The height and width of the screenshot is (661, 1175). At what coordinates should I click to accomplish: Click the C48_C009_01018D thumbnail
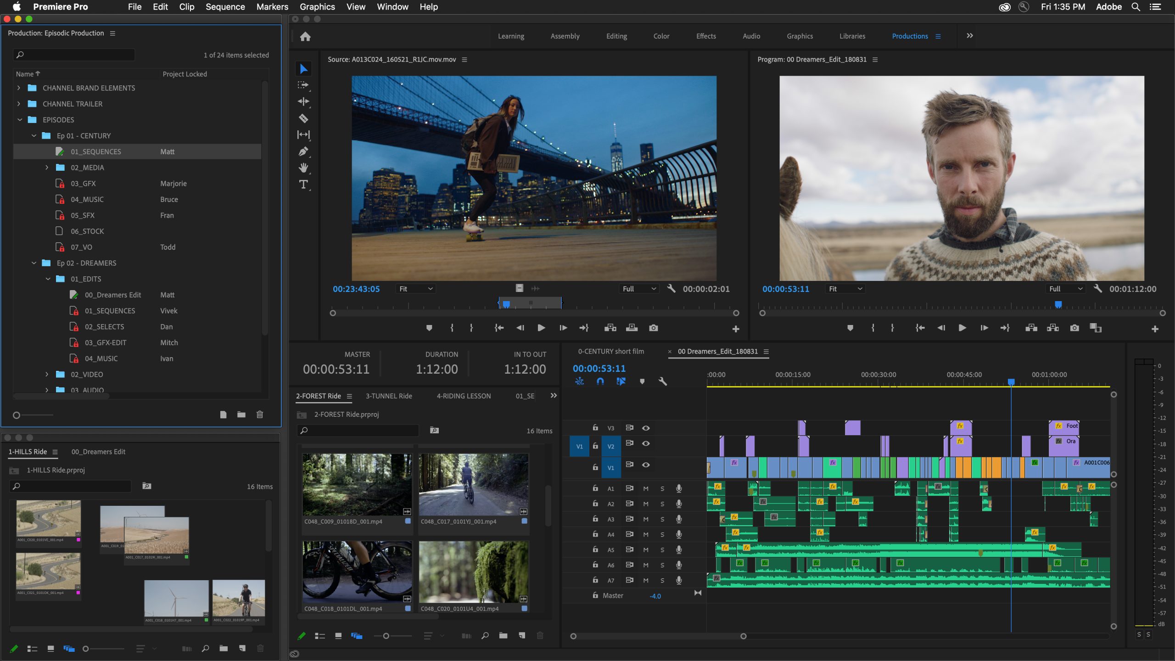[x=357, y=485]
